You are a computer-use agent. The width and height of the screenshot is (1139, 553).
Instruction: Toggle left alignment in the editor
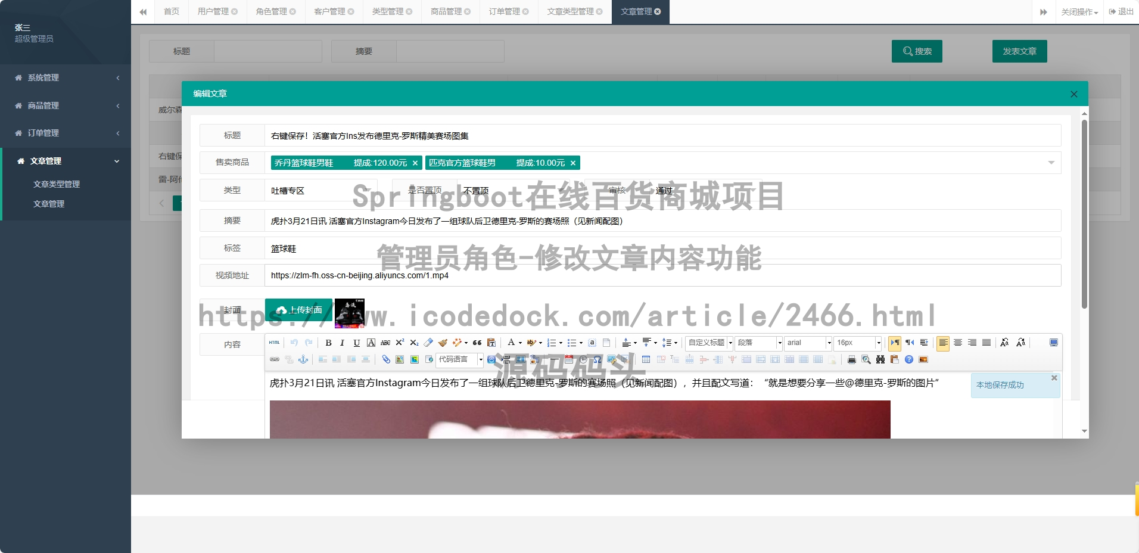pos(943,343)
